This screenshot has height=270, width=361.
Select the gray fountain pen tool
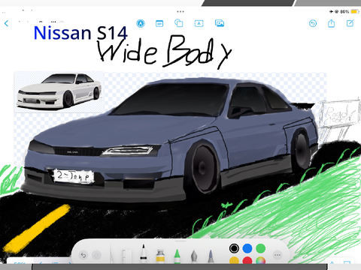(194, 256)
